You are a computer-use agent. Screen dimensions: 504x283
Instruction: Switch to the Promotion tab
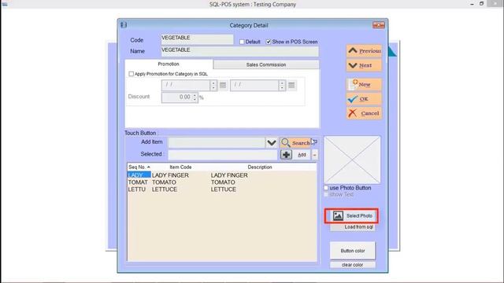(169, 64)
